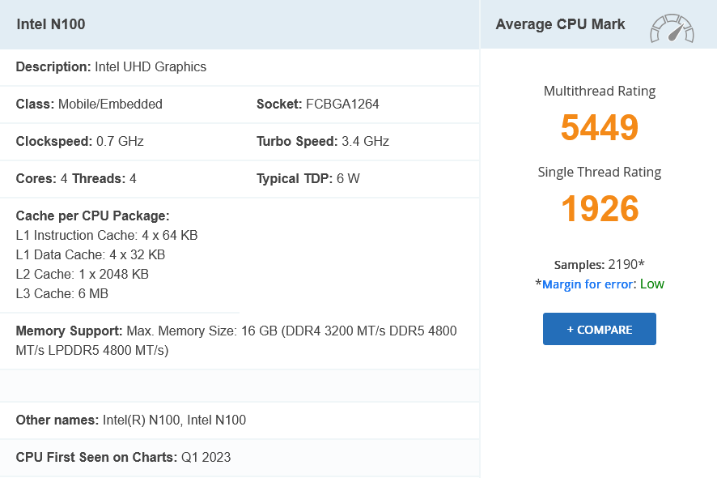Click the Average CPU Mark heading
Image resolution: width=717 pixels, height=478 pixels.
pos(560,24)
